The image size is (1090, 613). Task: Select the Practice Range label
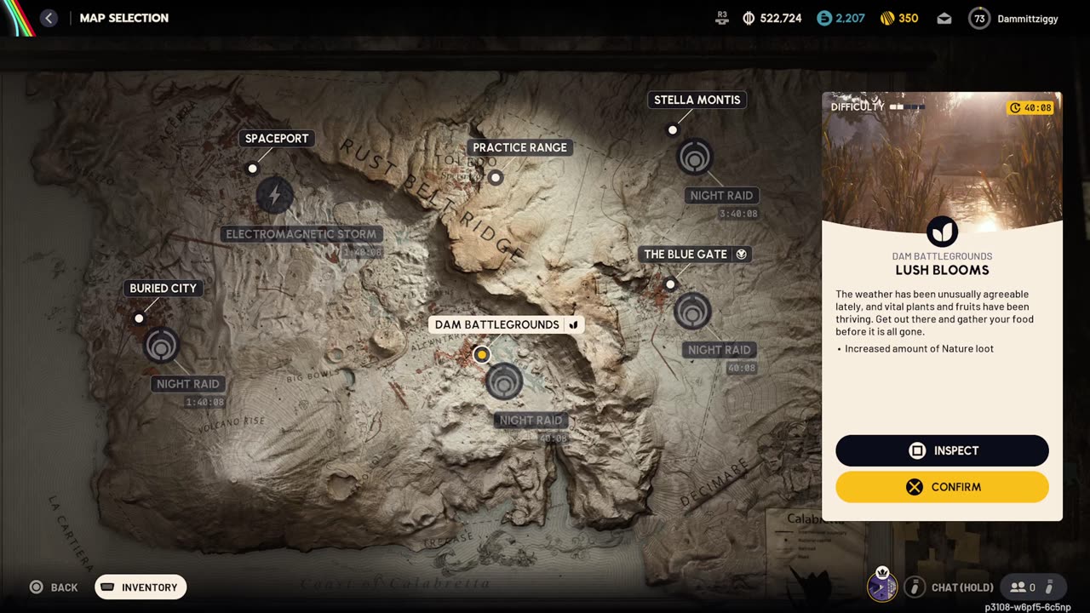click(519, 147)
